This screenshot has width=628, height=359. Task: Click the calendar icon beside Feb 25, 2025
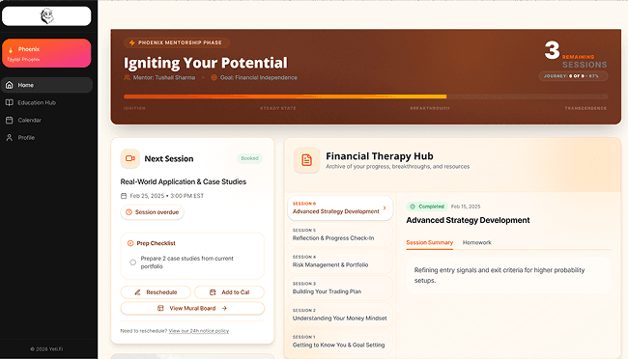coord(124,196)
